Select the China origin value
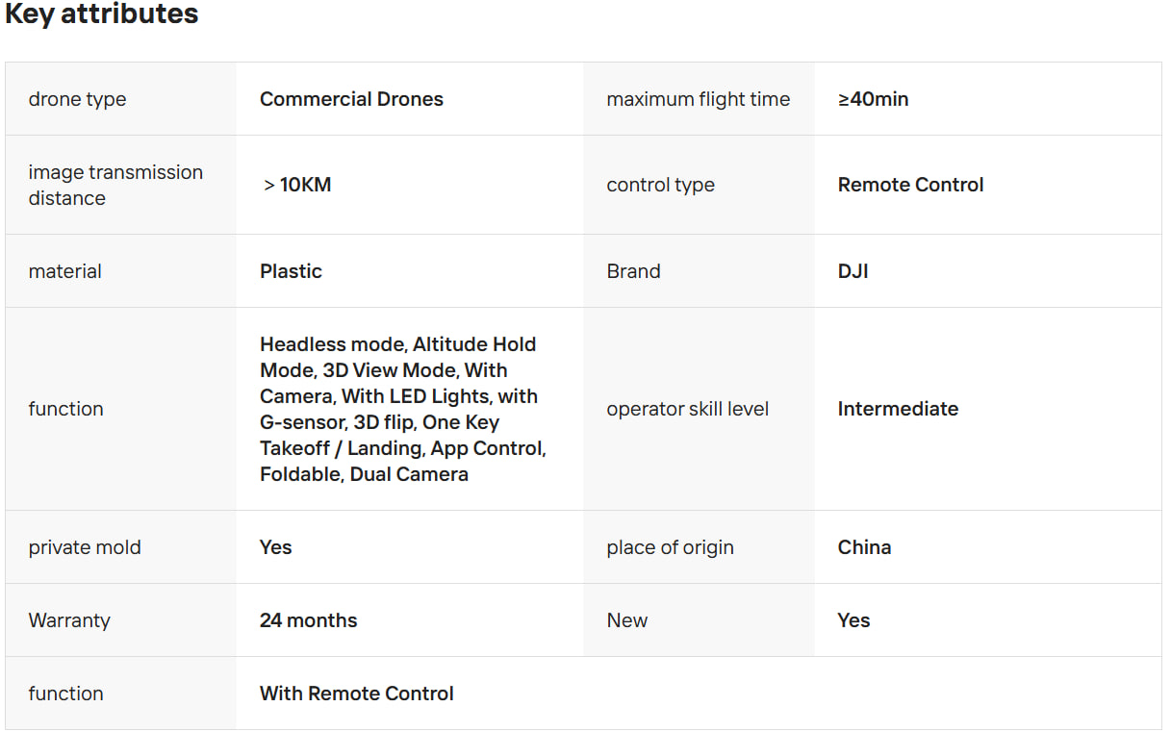The image size is (1171, 732). [x=864, y=547]
